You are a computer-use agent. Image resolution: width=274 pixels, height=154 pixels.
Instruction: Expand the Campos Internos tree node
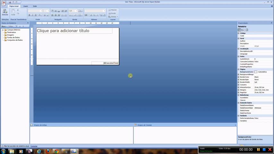[x=3, y=30]
